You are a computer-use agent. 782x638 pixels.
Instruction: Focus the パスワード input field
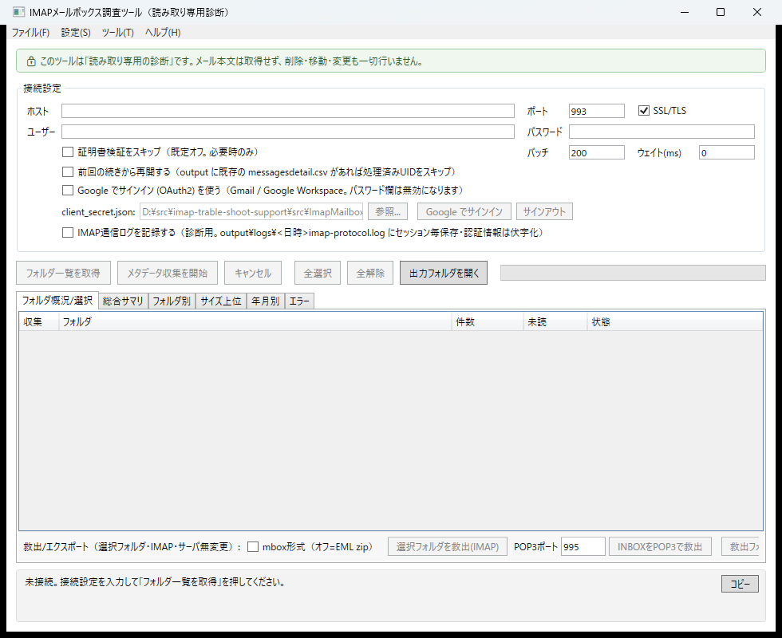(x=662, y=132)
